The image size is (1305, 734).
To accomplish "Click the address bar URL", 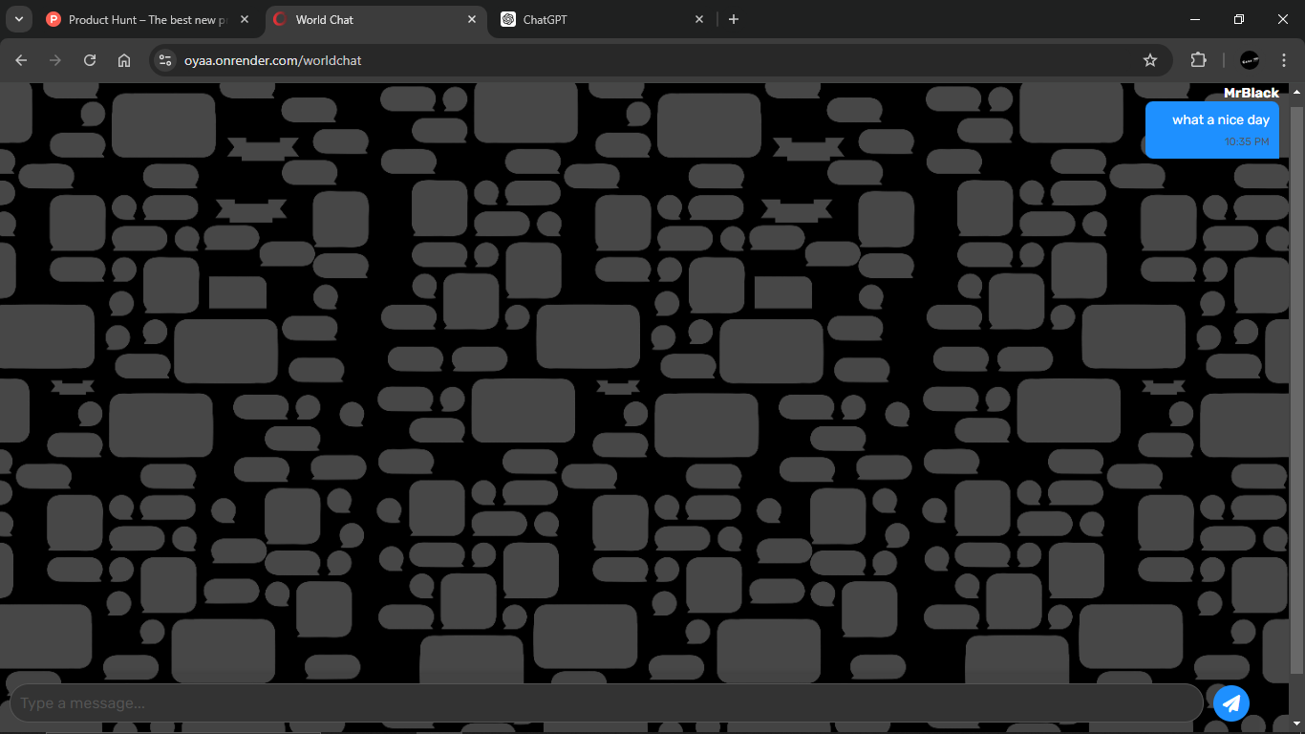I will [272, 60].
